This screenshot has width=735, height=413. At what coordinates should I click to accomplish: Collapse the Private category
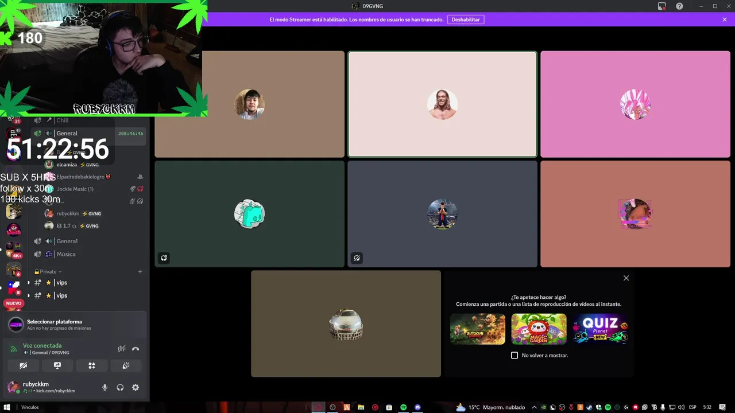(x=48, y=271)
